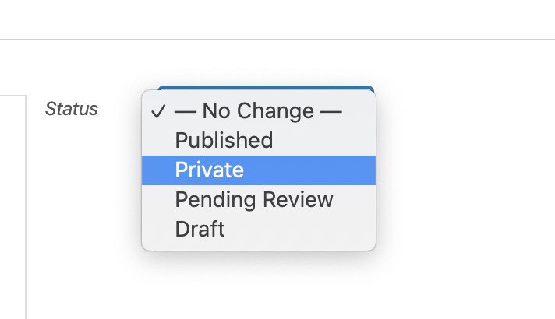Image resolution: width=555 pixels, height=319 pixels.
Task: Pick the last option, Draft
Action: 200,230
